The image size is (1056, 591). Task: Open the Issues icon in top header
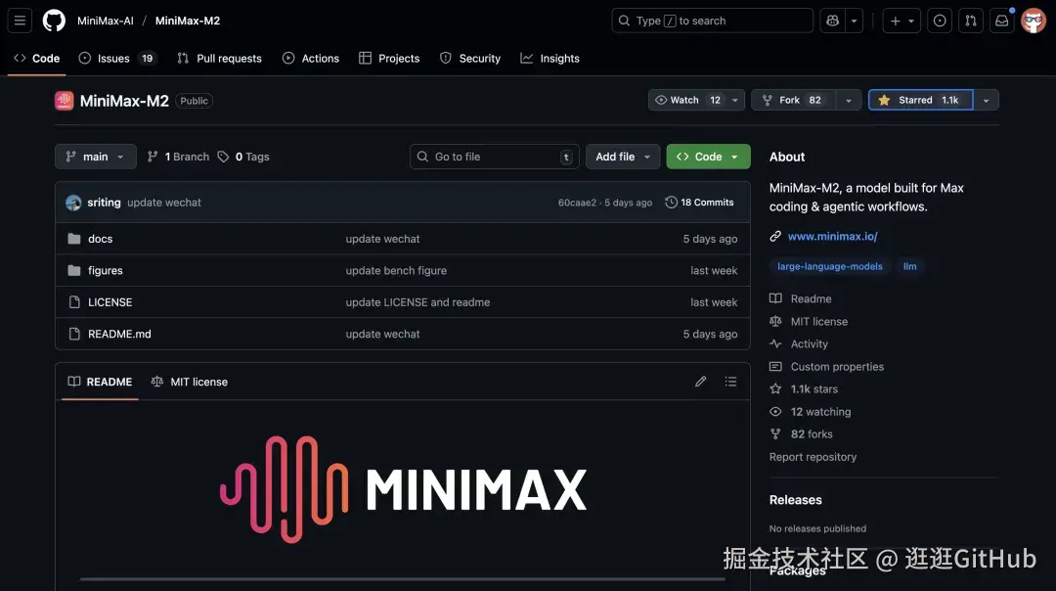(940, 21)
